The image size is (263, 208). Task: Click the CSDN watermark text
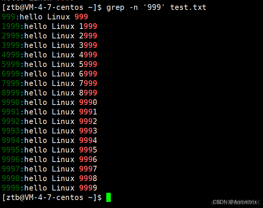click(236, 202)
